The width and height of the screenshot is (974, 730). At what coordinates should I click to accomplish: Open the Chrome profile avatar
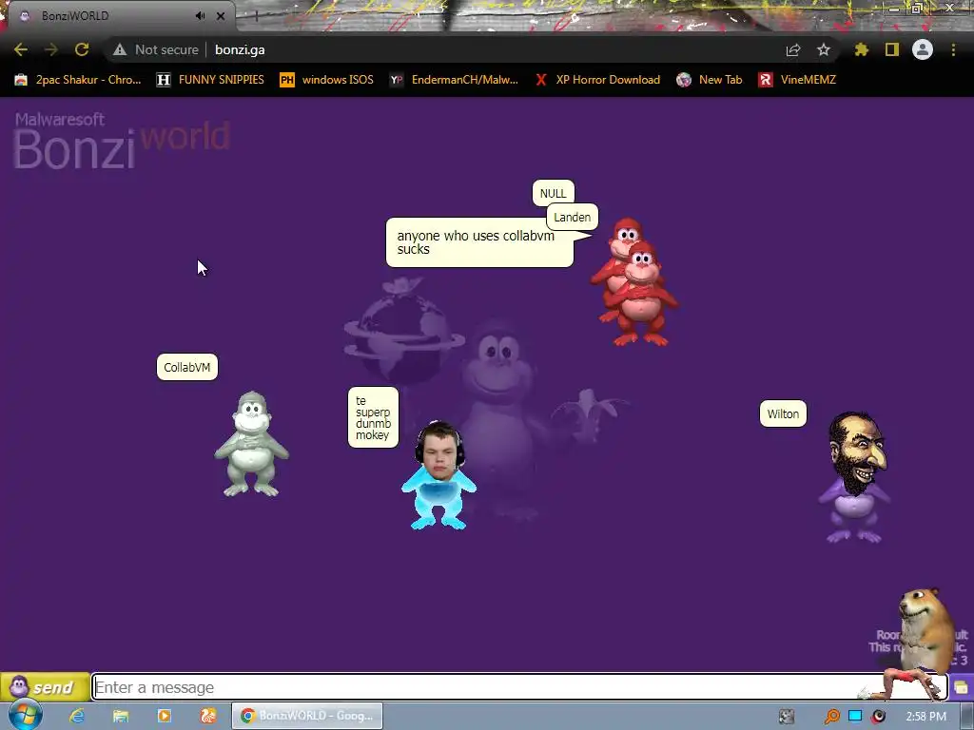coord(923,49)
